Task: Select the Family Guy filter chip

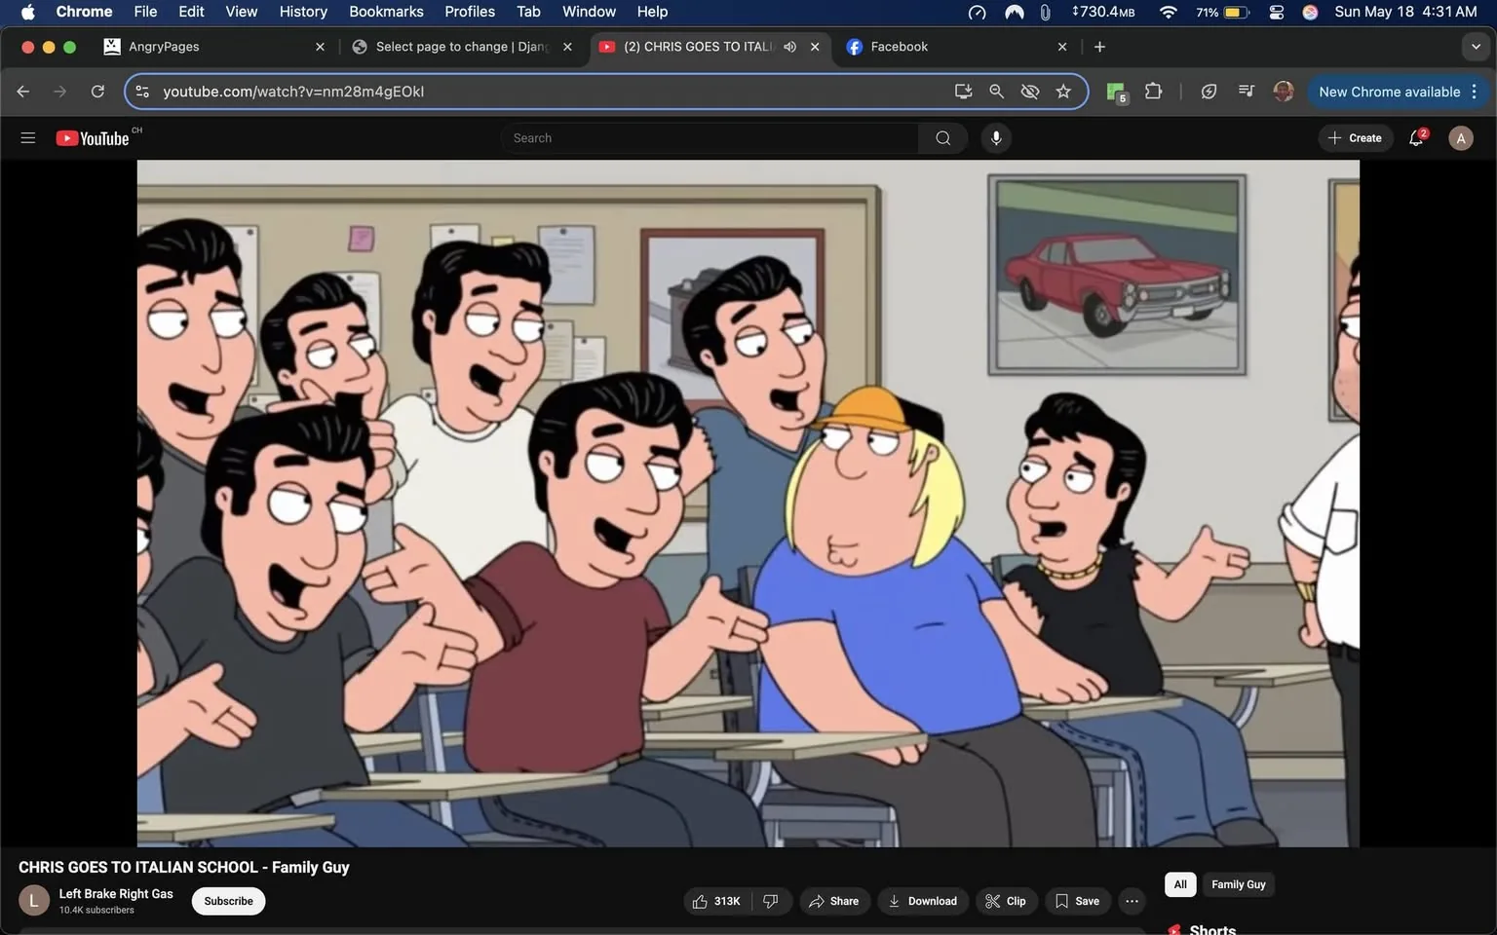Action: [x=1238, y=884]
